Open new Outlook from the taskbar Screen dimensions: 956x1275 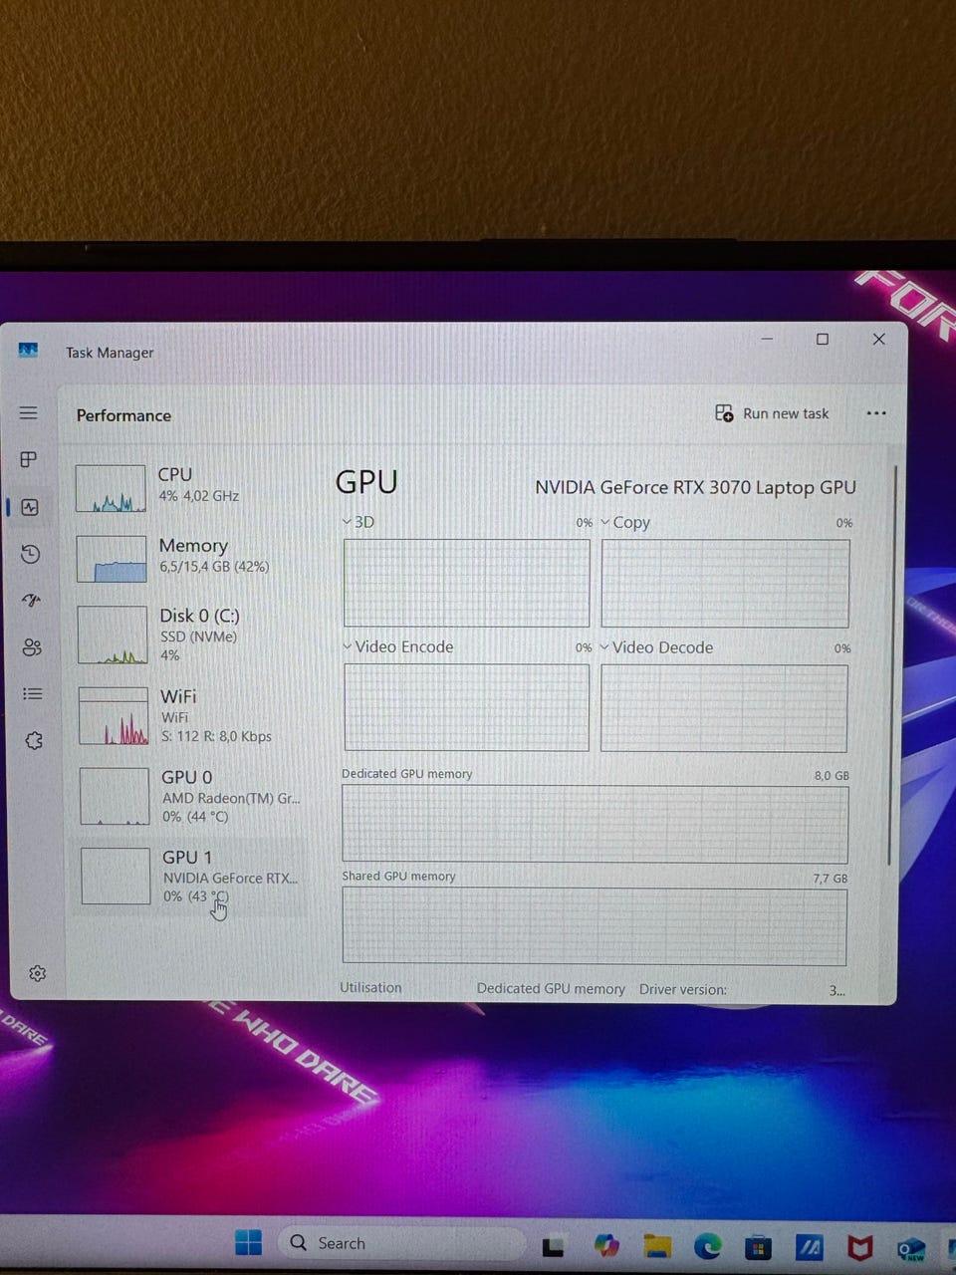(x=910, y=1249)
